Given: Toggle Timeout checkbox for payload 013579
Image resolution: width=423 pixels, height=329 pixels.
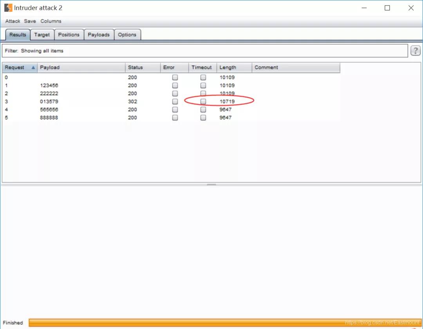Looking at the screenshot, I should pyautogui.click(x=203, y=101).
